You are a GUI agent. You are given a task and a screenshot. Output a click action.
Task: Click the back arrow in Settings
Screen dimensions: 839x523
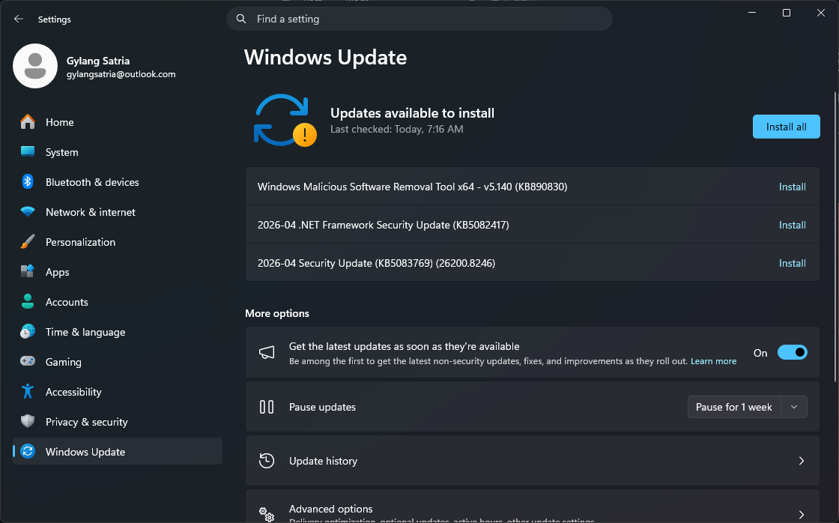pos(18,19)
